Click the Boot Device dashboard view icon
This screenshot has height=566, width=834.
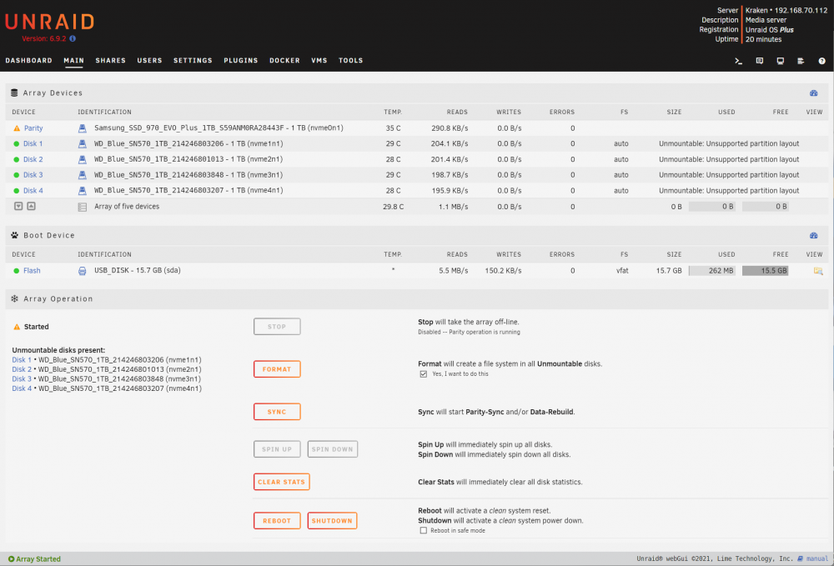[x=814, y=235]
